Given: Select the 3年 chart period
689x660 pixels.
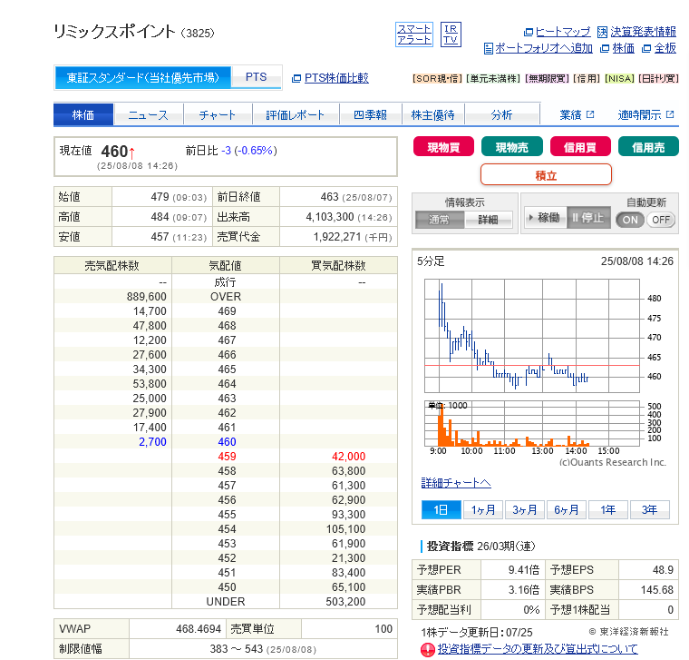Looking at the screenshot, I should click(x=649, y=509).
